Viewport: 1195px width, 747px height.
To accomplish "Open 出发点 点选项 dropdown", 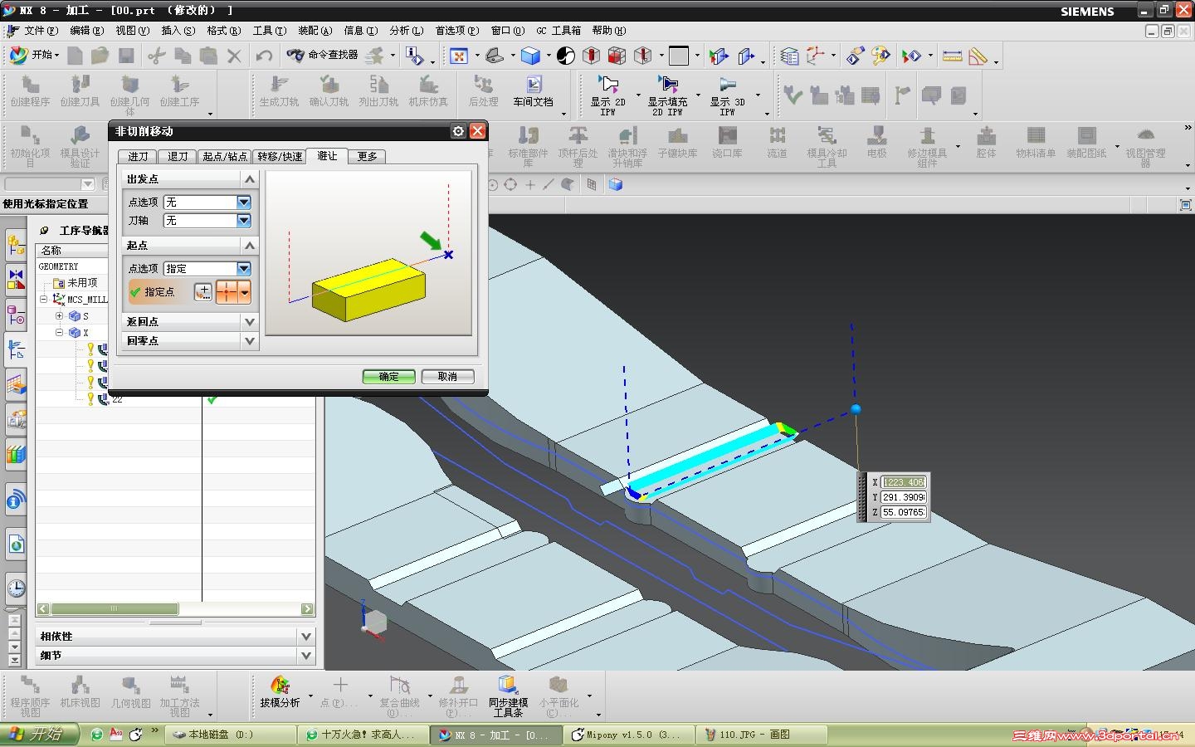I will pos(244,202).
